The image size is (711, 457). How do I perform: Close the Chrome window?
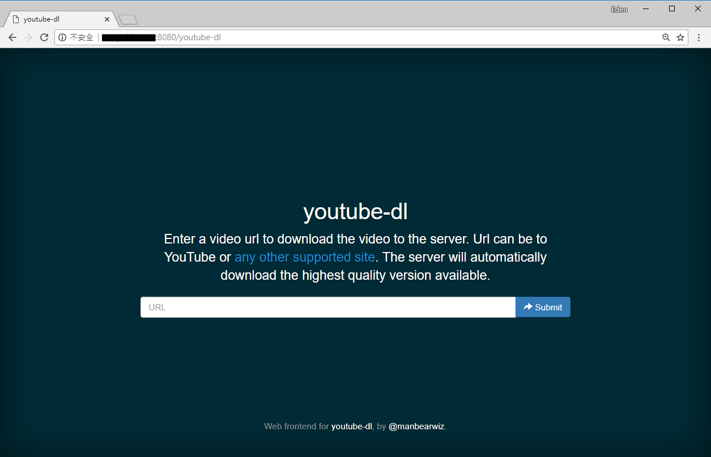698,9
